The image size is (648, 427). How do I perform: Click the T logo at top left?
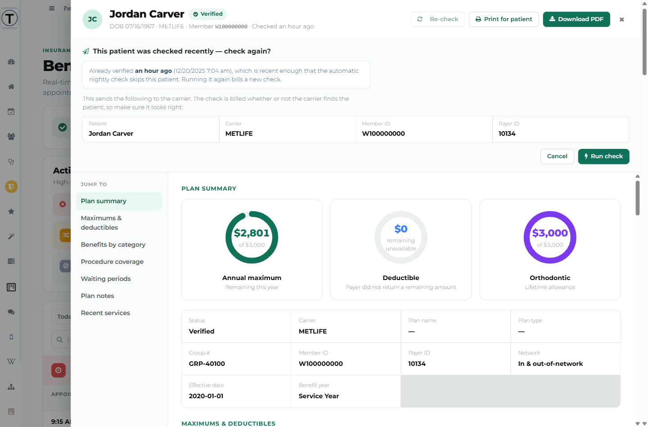(x=9, y=18)
